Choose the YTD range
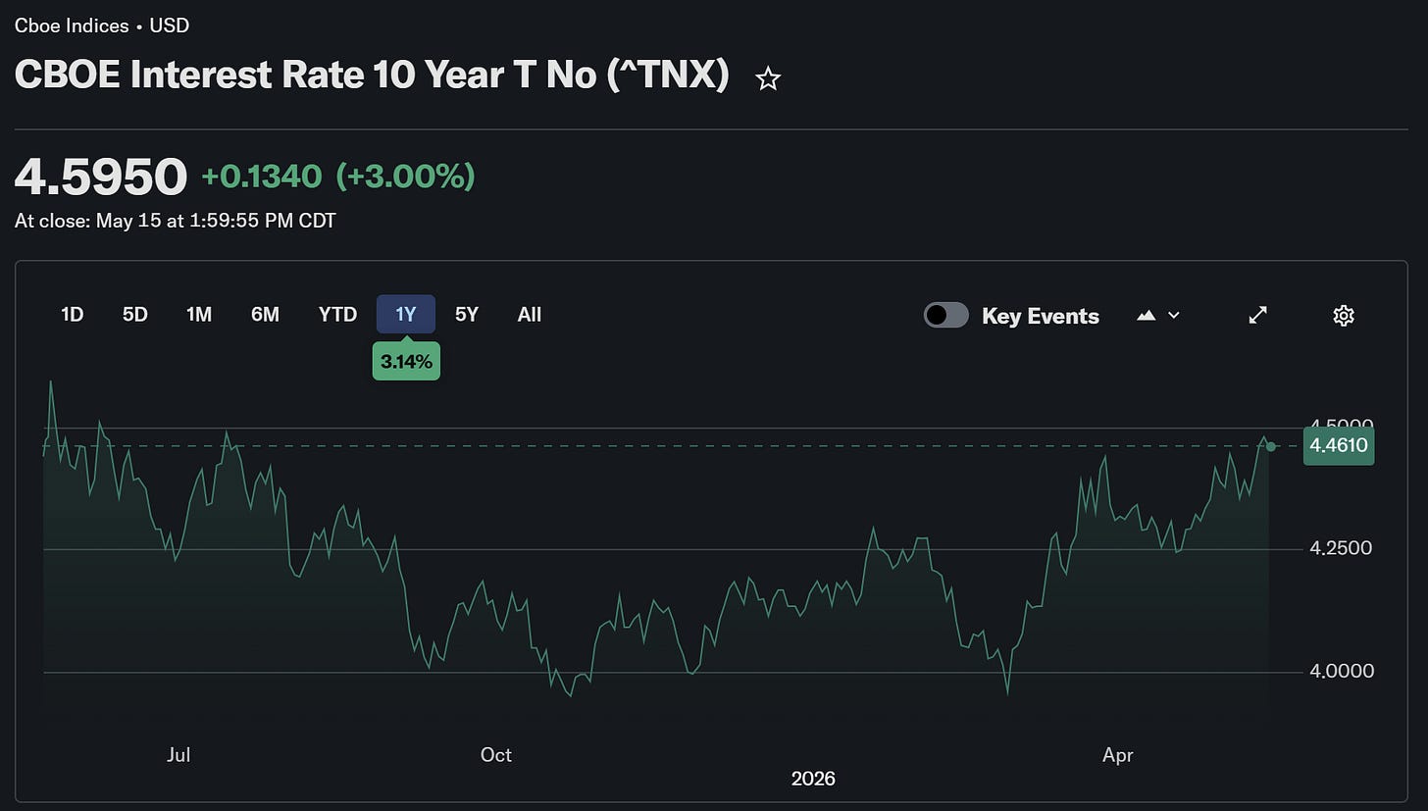Viewport: 1428px width, 811px height. 337,315
